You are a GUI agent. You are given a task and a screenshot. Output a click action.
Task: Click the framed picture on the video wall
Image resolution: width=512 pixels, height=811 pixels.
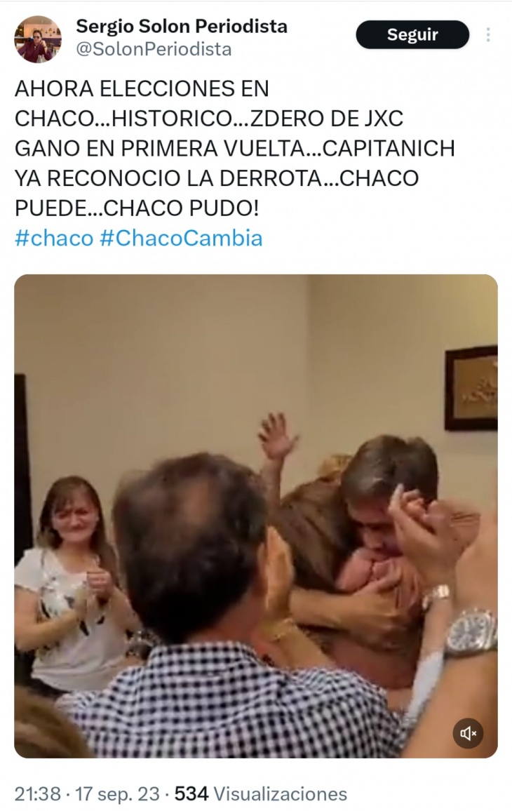[x=471, y=389]
